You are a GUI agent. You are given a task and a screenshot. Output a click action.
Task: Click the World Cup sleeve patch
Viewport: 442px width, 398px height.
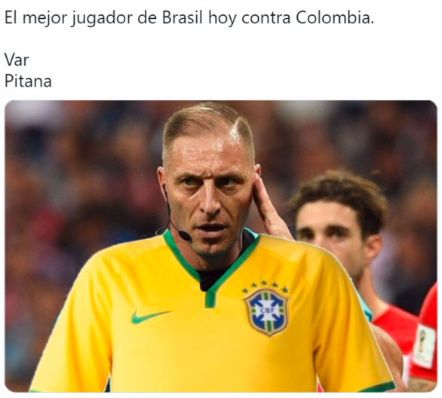pos(424,345)
